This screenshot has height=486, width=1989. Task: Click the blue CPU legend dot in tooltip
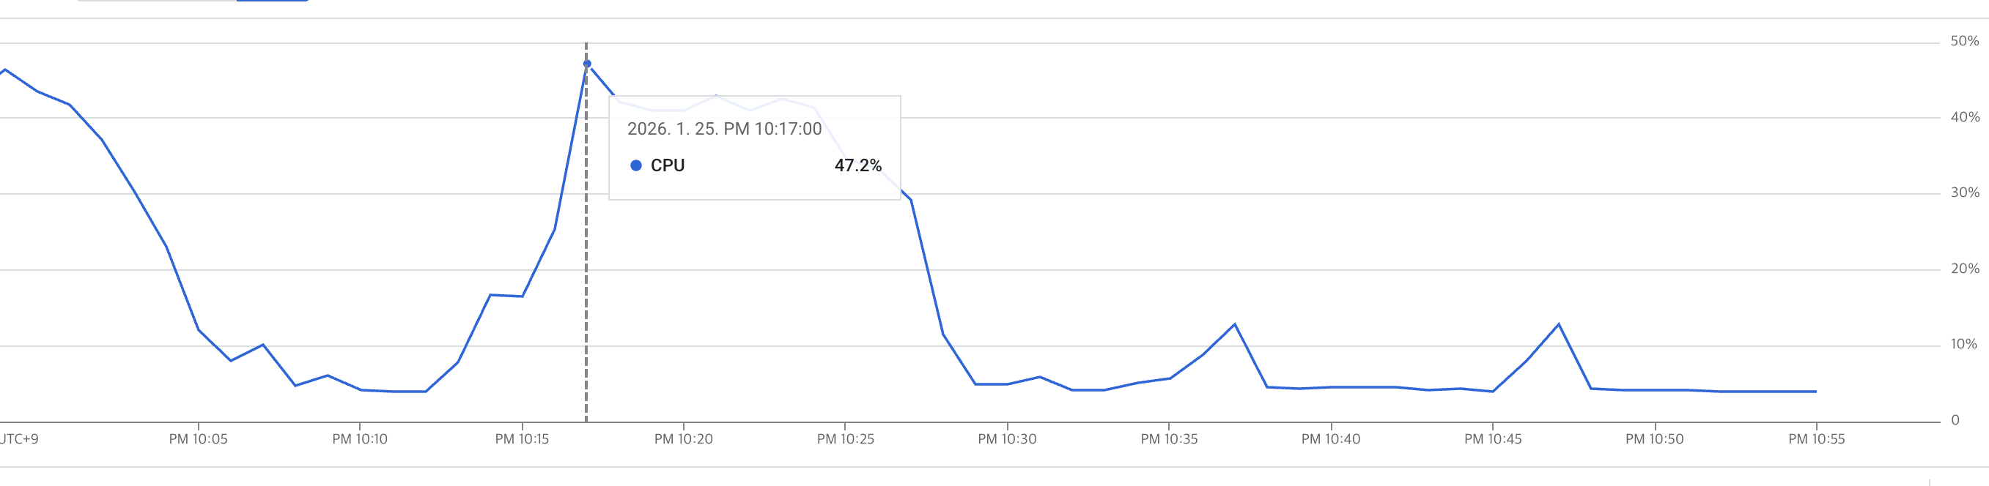635,166
